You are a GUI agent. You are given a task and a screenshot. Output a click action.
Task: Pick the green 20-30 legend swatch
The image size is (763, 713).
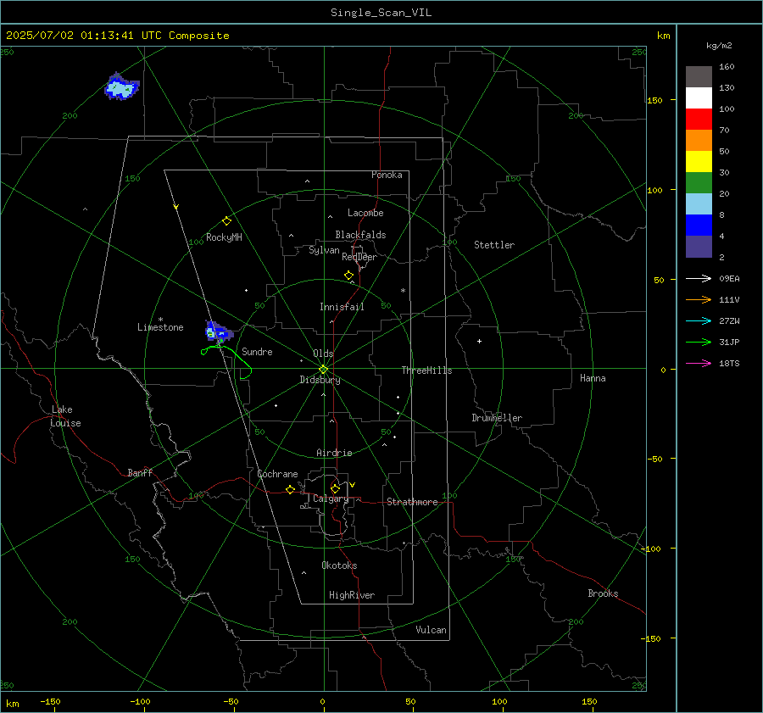(x=699, y=183)
